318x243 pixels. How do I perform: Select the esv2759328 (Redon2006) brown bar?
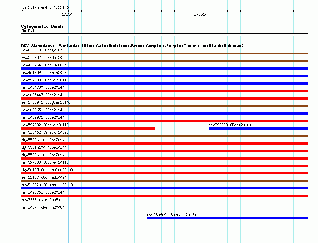pos(164,61)
